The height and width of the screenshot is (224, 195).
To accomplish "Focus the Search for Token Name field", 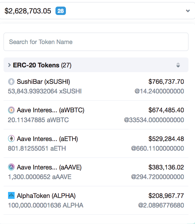I will (96, 42).
